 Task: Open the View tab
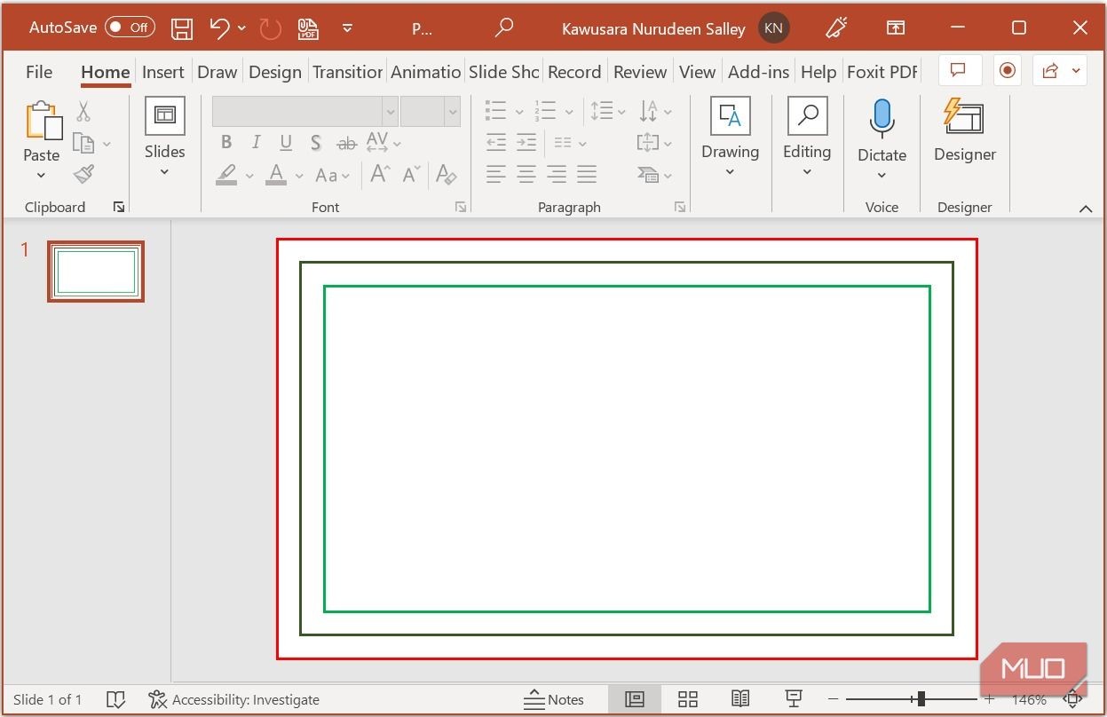click(697, 72)
